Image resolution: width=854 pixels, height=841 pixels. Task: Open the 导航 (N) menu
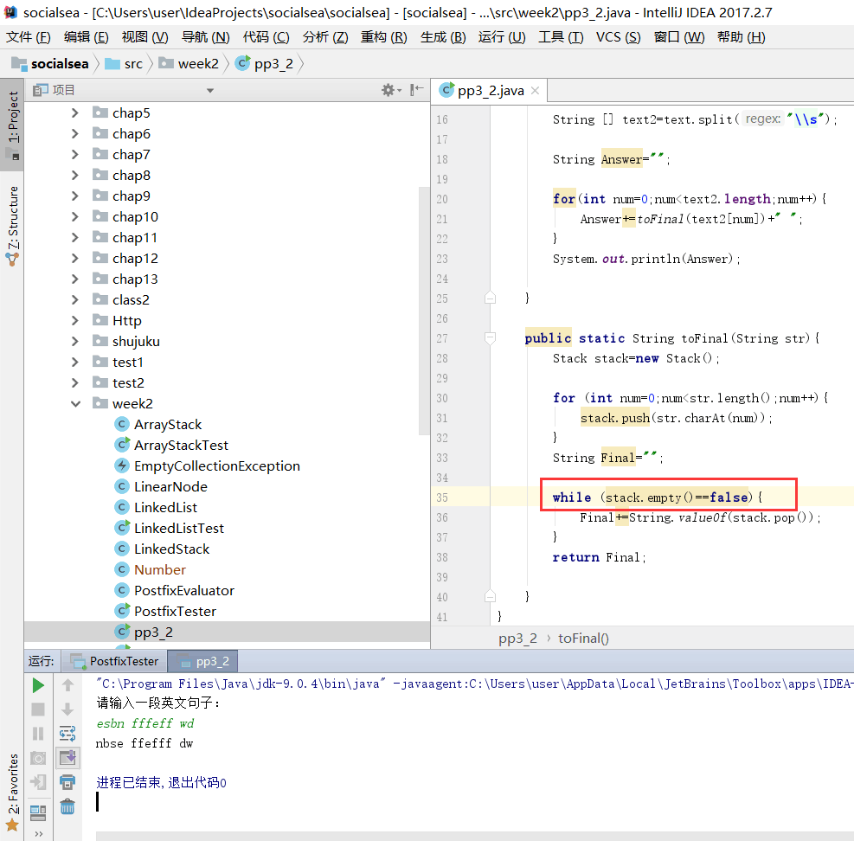coord(205,37)
